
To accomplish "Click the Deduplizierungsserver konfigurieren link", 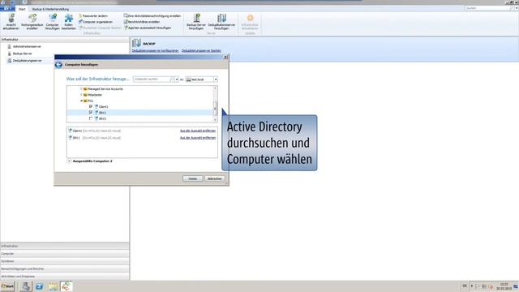I will pos(155,50).
